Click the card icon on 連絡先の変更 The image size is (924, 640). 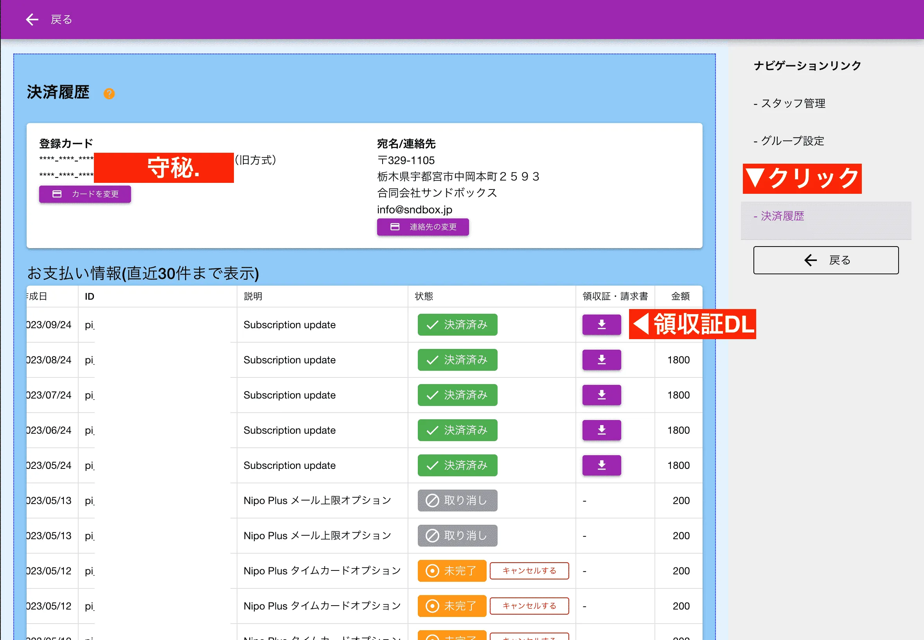point(394,227)
